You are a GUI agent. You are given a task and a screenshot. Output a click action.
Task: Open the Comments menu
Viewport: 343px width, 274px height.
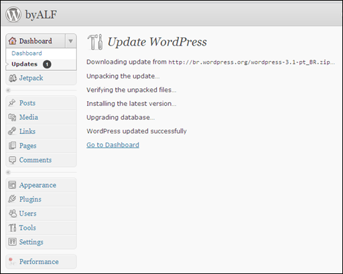pyautogui.click(x=36, y=160)
